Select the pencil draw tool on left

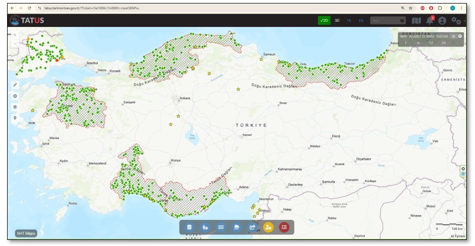pos(15,85)
